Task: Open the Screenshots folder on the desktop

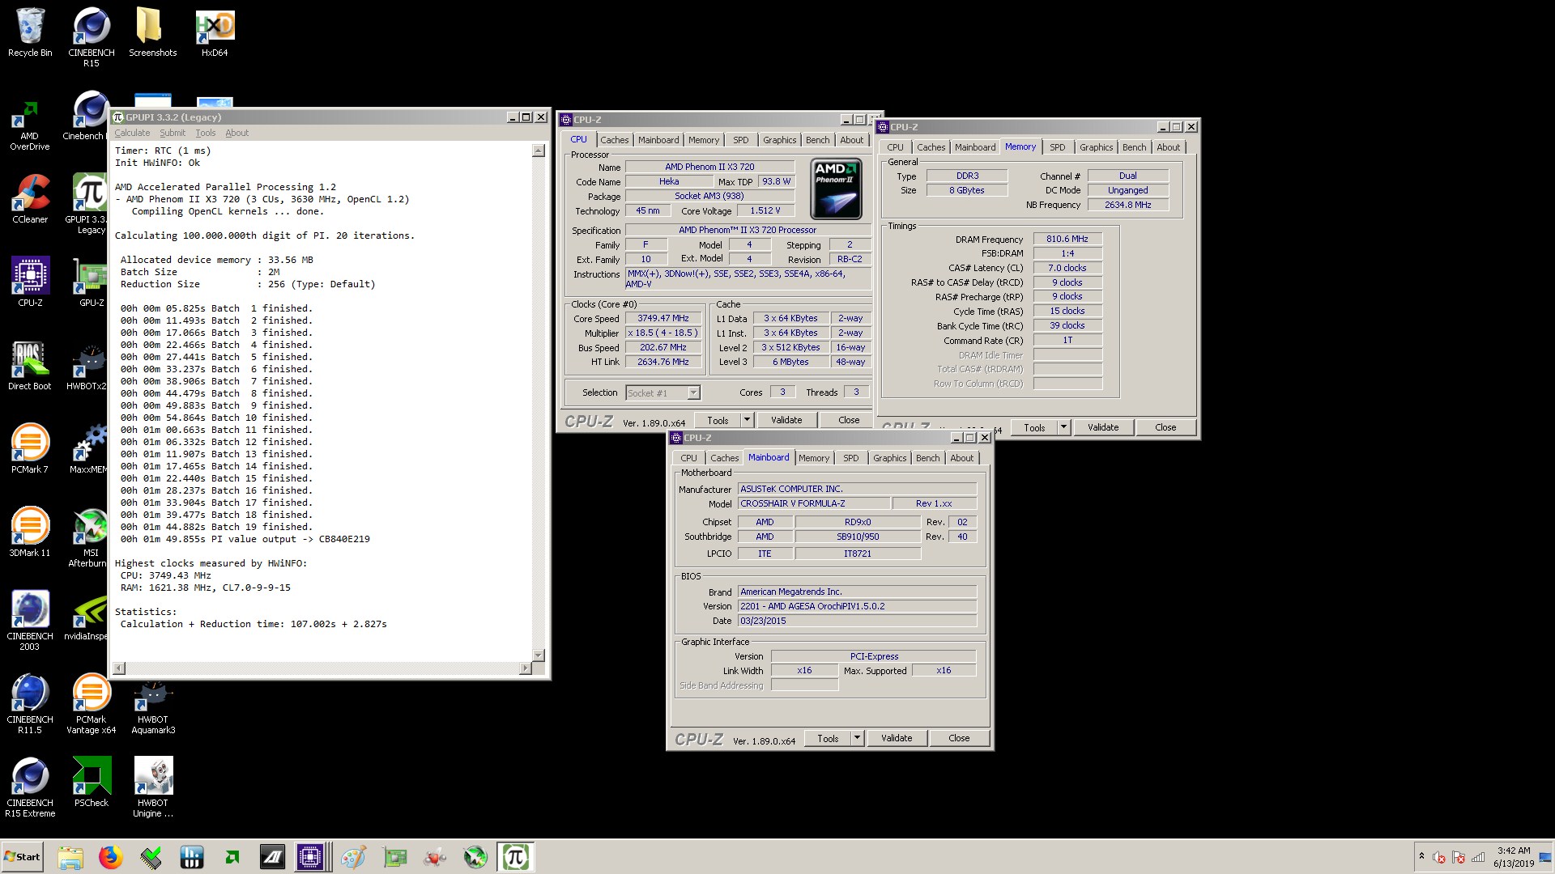Action: [x=152, y=32]
